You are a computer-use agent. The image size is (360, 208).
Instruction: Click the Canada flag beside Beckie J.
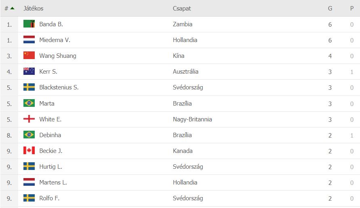29,151
